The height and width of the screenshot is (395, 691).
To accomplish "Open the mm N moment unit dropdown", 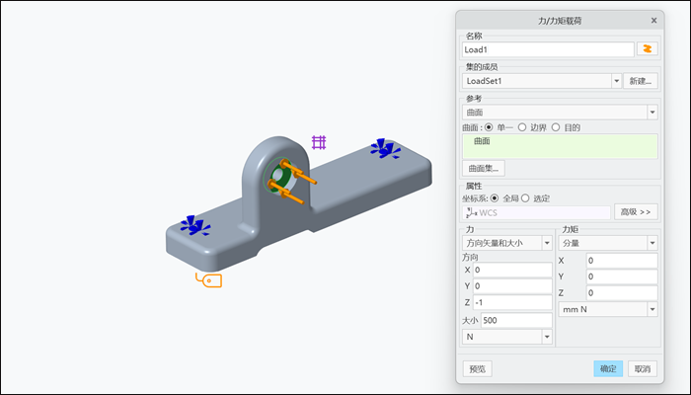I will (x=653, y=309).
